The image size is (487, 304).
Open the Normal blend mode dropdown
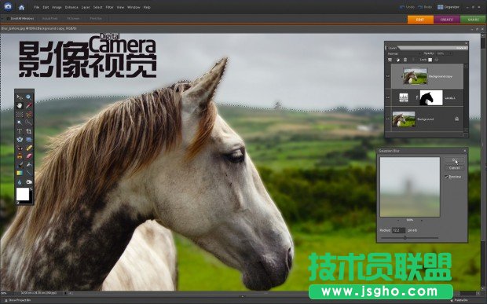point(403,53)
